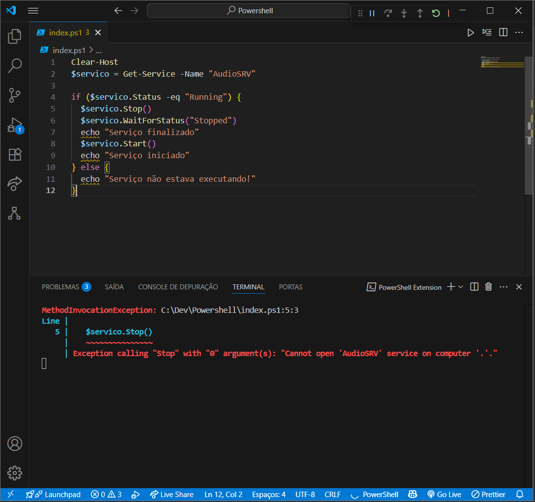Kill the terminal with the trash icon
Screen dimensions: 535x502
pos(489,287)
